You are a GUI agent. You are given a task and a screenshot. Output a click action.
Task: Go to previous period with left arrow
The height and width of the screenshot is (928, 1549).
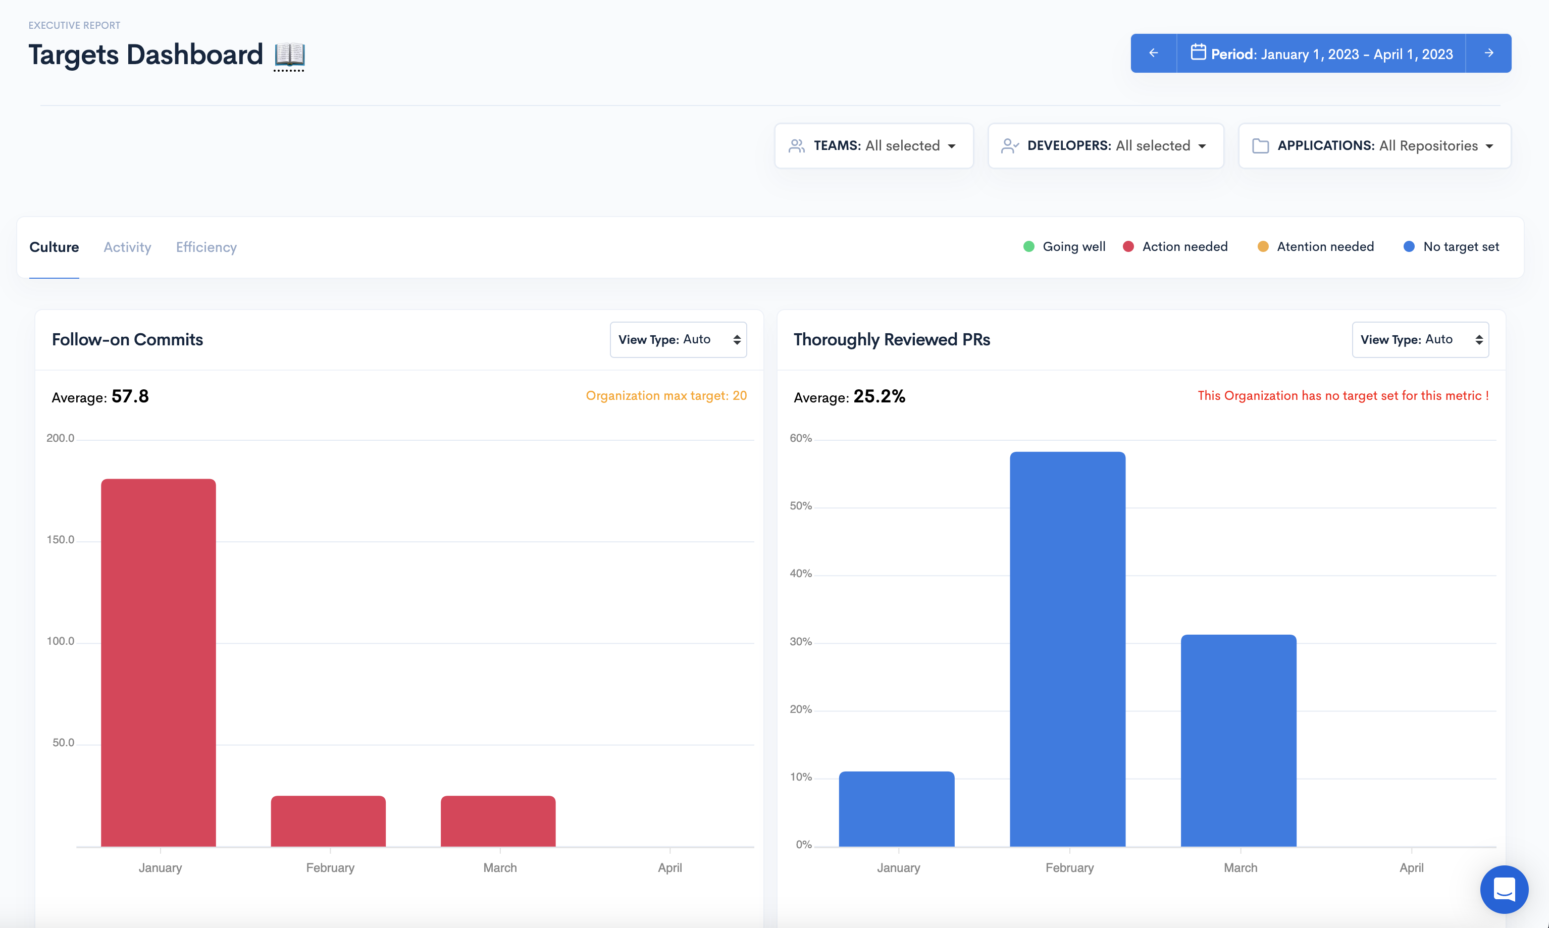(1153, 53)
